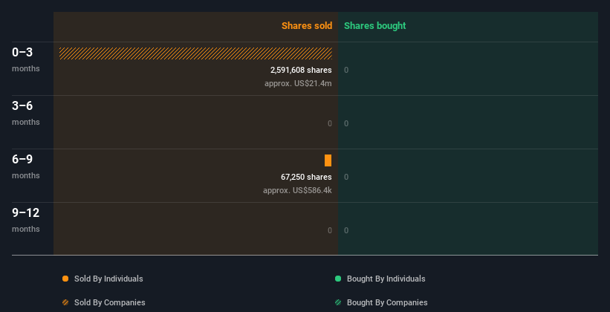Click the Bought By Individuals legend label
Screen dimensions: 610x312
pos(386,279)
